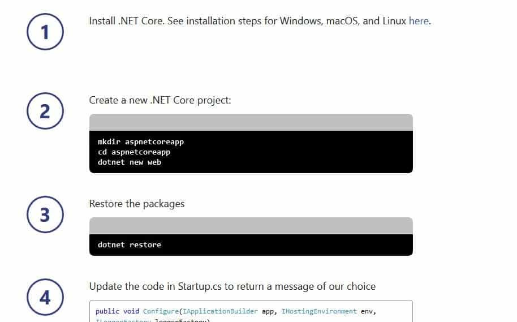Click IHostingEnvironment type in the code
This screenshot has width=517, height=322.
(319, 311)
